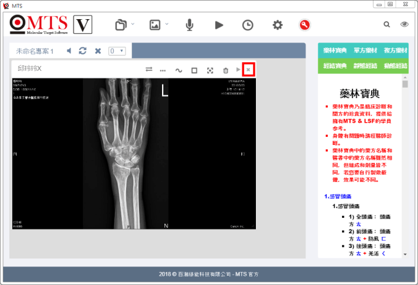The width and height of the screenshot is (418, 285).
Task: Click the large 藥林寶典 heading in content panel
Action: (359, 94)
